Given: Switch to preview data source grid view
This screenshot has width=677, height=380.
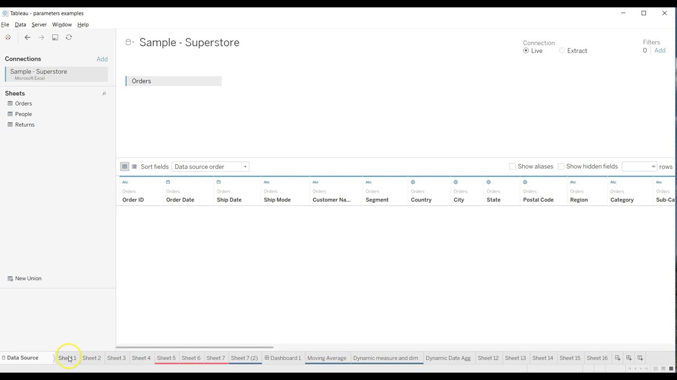Looking at the screenshot, I should [125, 167].
